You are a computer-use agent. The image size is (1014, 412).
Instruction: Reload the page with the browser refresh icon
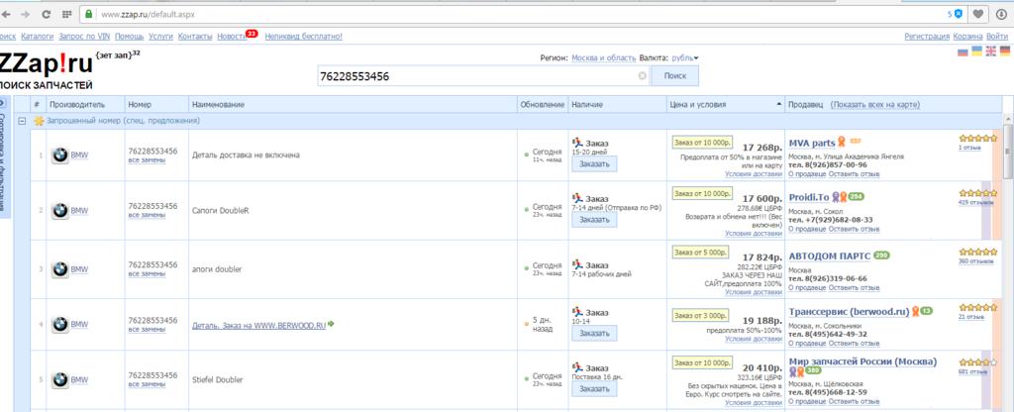pos(46,14)
